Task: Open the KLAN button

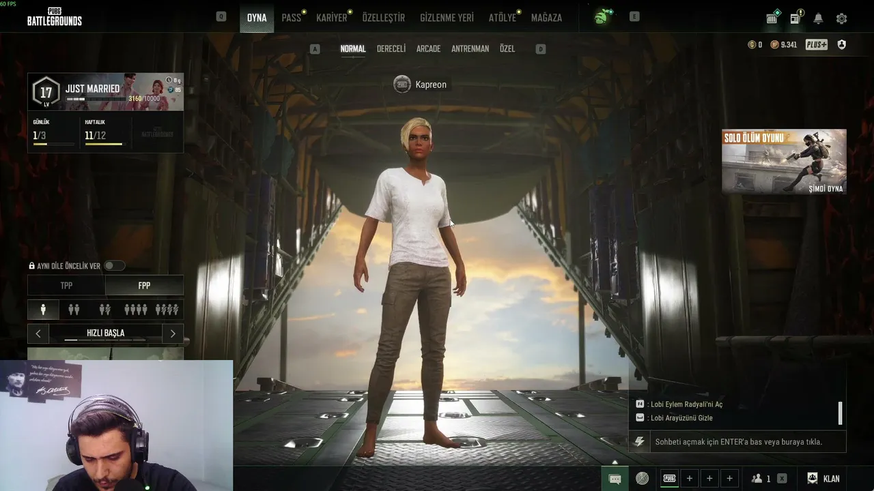Action: (x=823, y=479)
